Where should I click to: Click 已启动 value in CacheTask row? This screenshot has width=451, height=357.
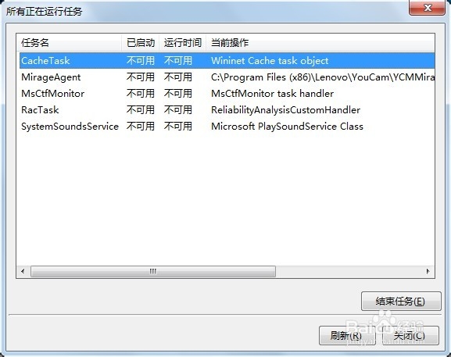(x=141, y=61)
